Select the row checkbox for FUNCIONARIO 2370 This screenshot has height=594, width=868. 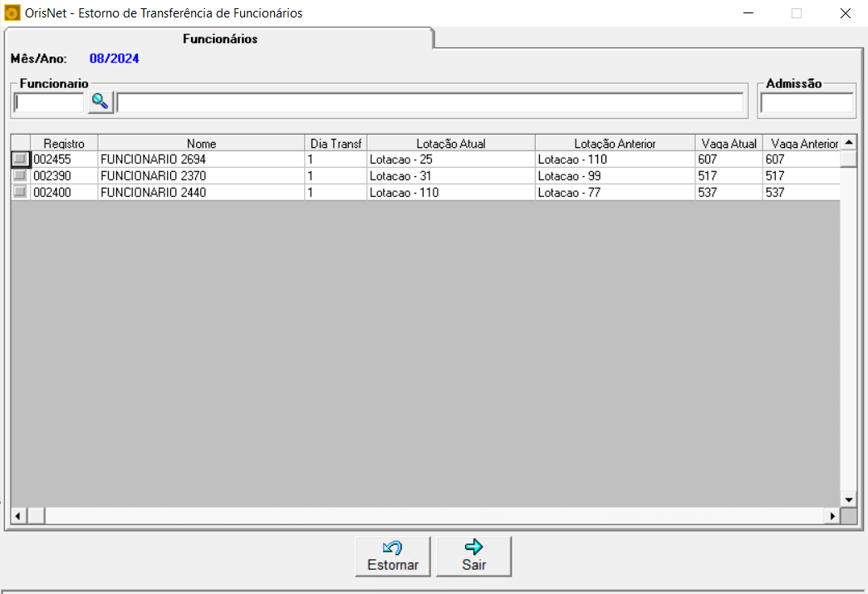tap(20, 176)
